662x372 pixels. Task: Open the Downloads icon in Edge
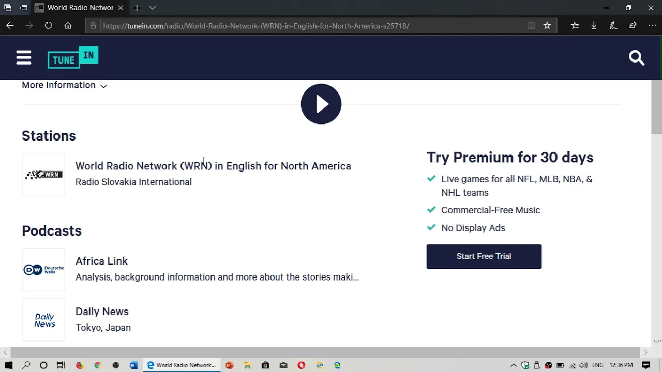(x=594, y=25)
